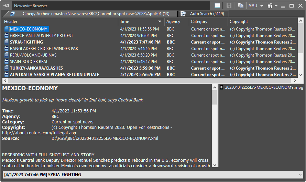Click Time column sort arrow

point(160,21)
